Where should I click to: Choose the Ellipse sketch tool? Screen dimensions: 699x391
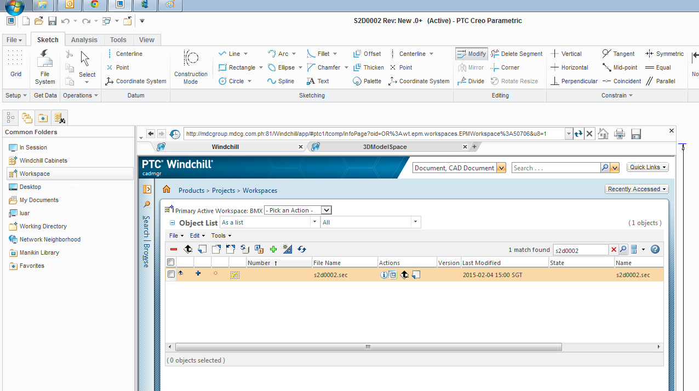[x=281, y=67]
